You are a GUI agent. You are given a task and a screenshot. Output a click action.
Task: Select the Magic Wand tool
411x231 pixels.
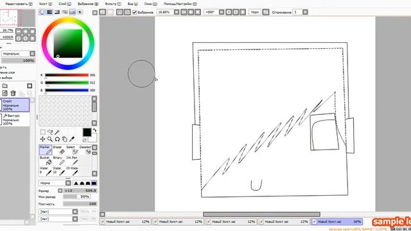[57, 132]
